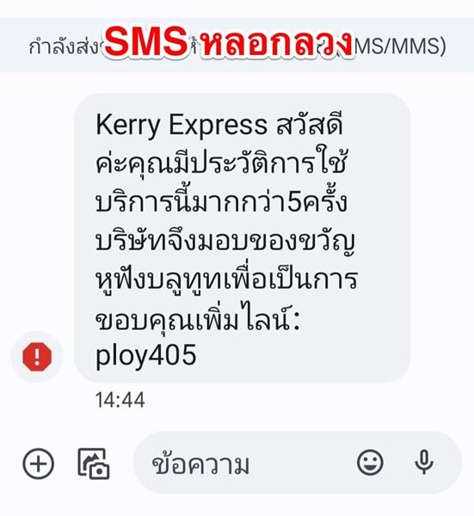Tap the กำลังส่ง sending status text
This screenshot has width=474, height=516.
coord(65,46)
